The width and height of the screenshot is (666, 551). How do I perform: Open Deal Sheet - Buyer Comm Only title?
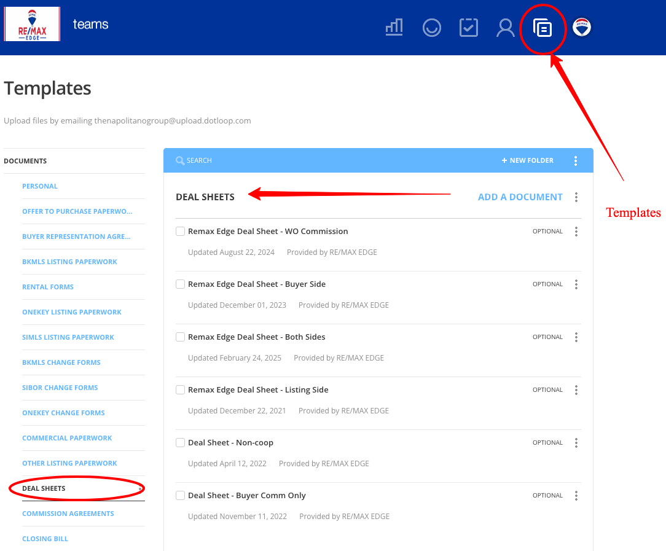tap(247, 495)
